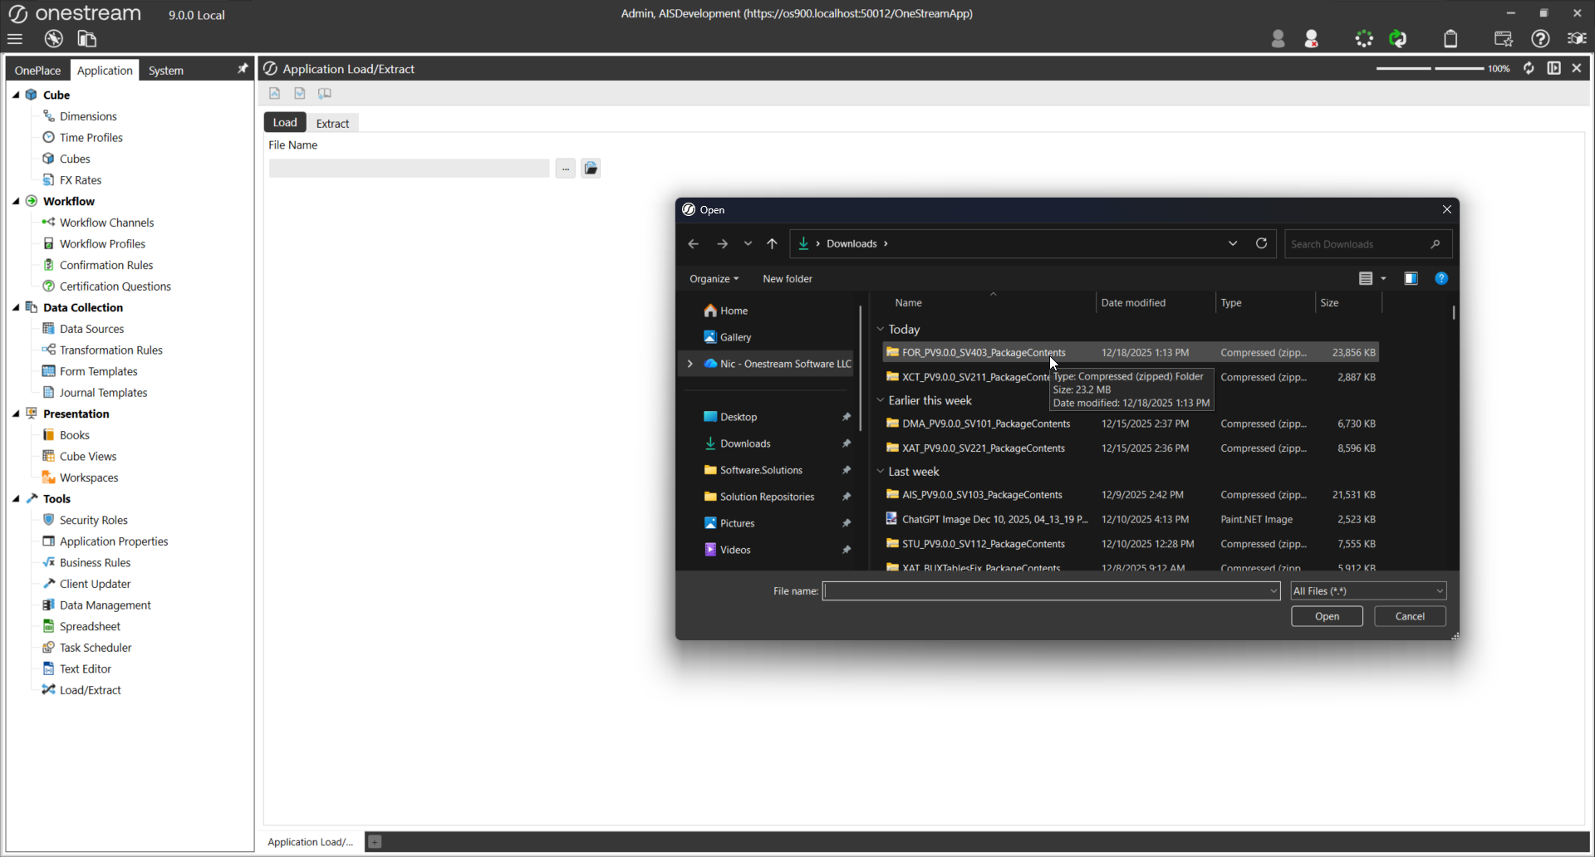Screen dimensions: 1595x857
Task: Click the folder browse icon beside File Name
Action: (x=591, y=169)
